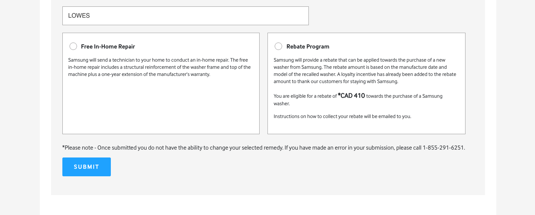535x215 pixels.
Task: Select the Free In-Home Repair radio button
Action: (73, 46)
